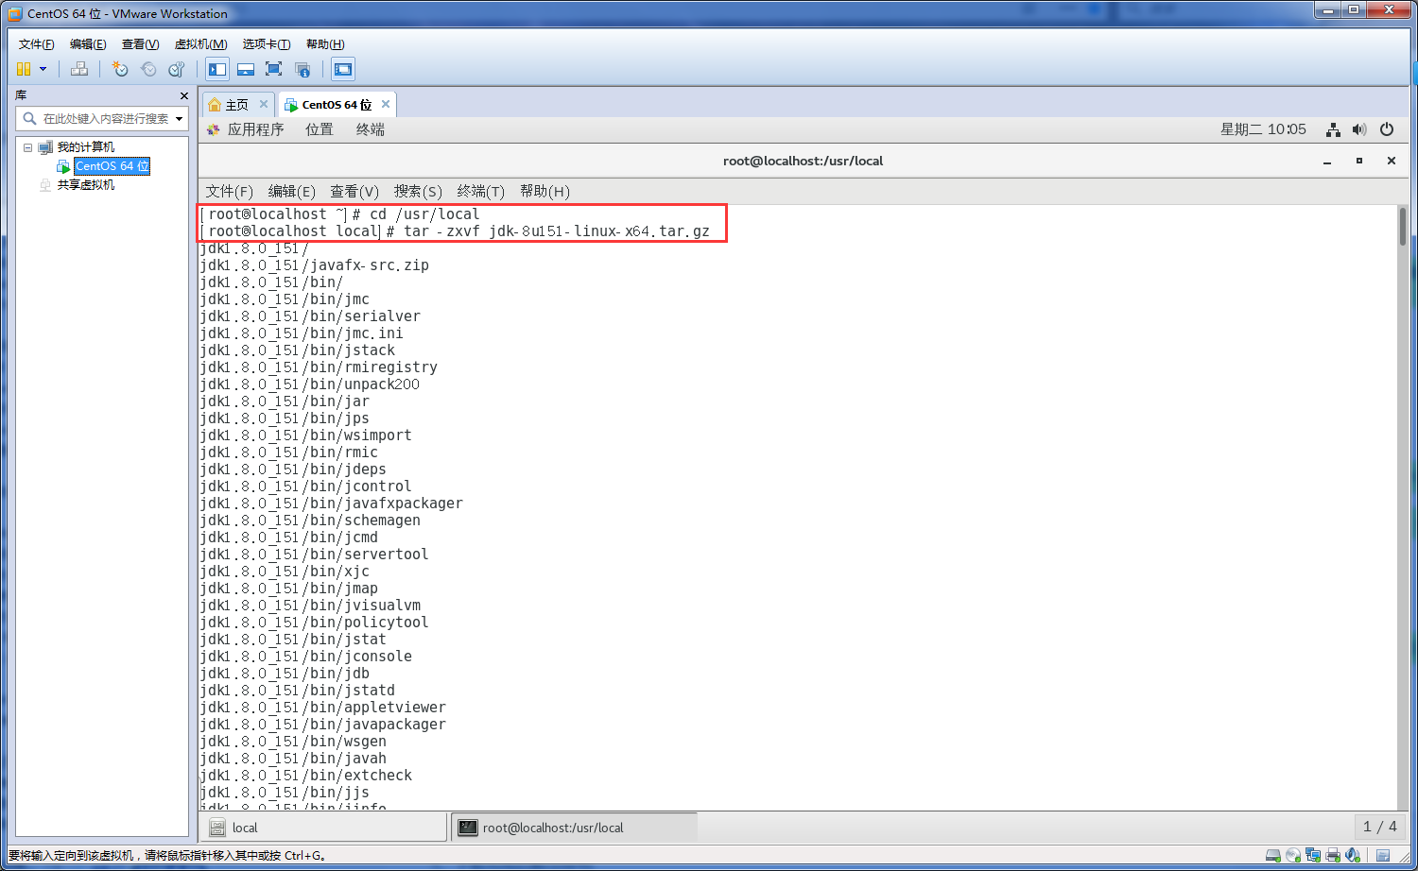1418x871 pixels.
Task: Click the GNOME volume speaker icon
Action: click(x=1359, y=129)
